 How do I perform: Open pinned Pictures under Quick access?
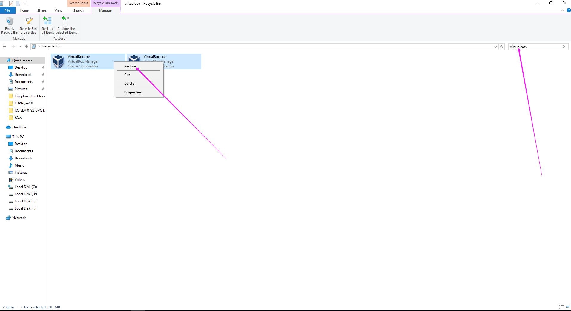[21, 89]
